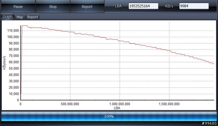Select the 100,000 y-axis label
Screen dimensions: 218x126
tap(13, 37)
